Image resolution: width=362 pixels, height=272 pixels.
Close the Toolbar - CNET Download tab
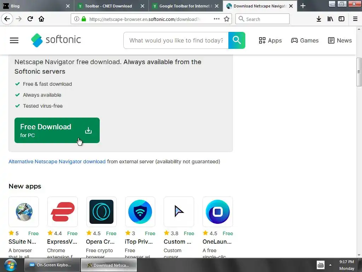(142, 6)
